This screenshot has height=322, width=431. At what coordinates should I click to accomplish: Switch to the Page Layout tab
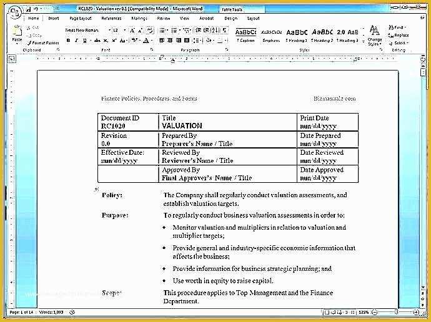coord(80,18)
